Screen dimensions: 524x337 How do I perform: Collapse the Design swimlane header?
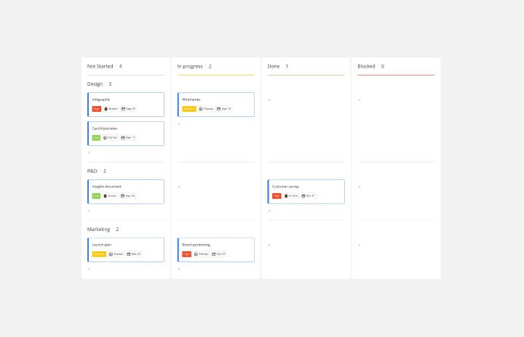(x=95, y=84)
